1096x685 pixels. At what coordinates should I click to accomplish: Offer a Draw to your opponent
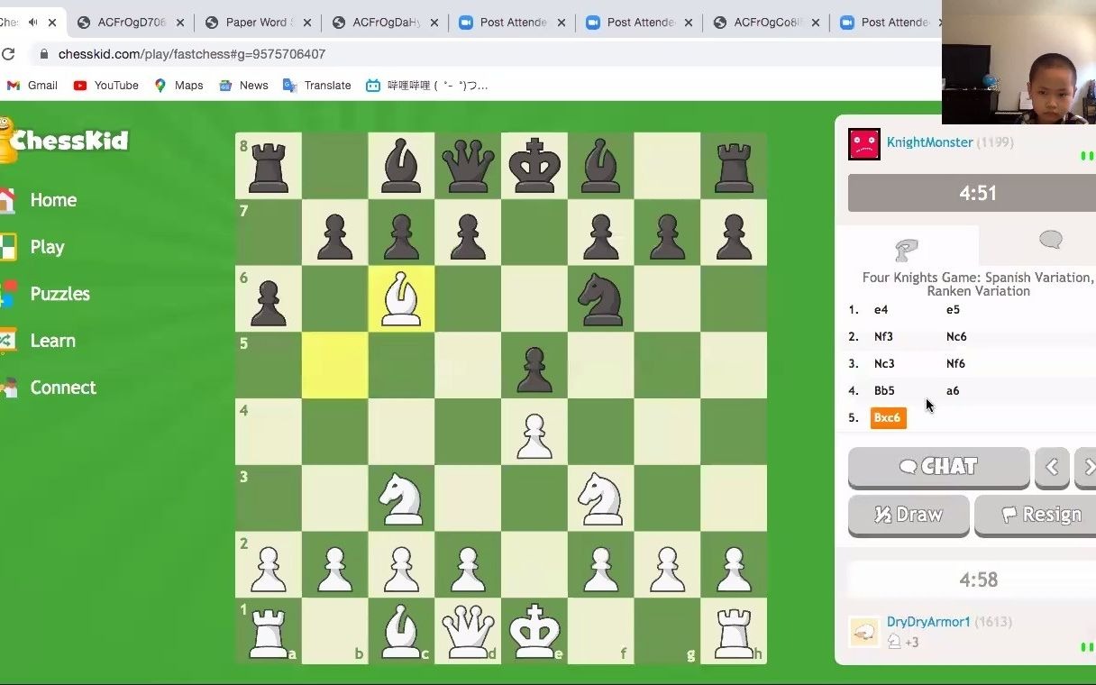pos(909,515)
